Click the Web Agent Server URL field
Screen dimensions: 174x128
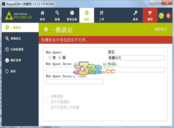(x=74, y=70)
